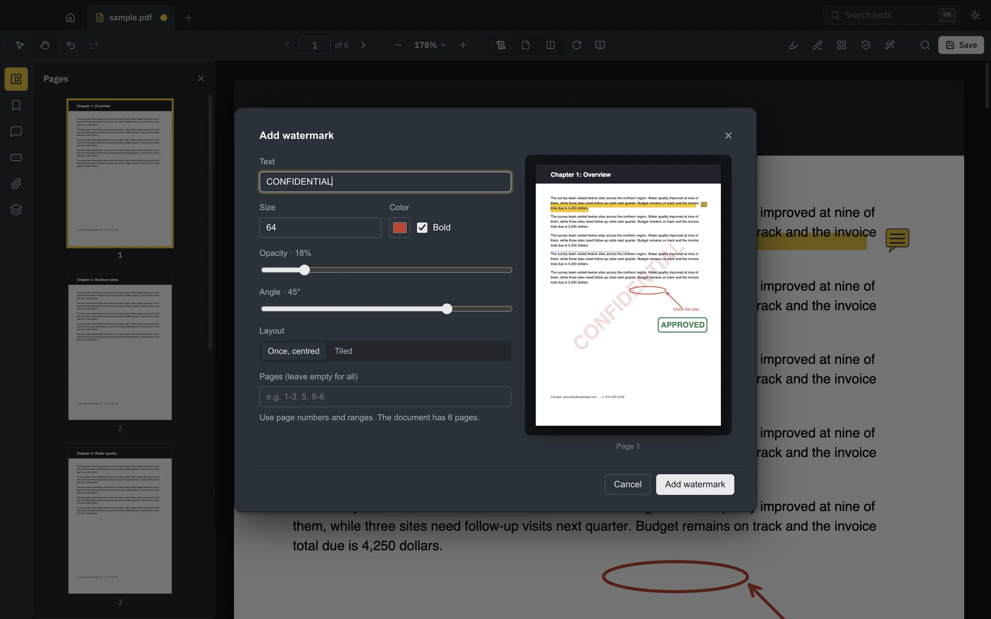Select the Tiled layout option

point(343,351)
